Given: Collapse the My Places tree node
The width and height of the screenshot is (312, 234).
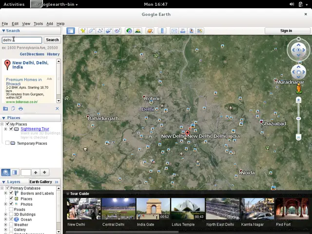Looking at the screenshot, I should click(2, 124).
